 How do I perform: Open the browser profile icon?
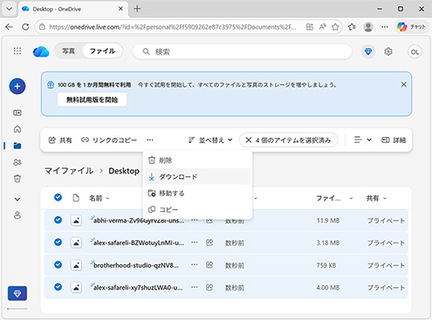point(368,27)
